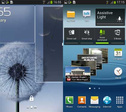Open S Planner calendar app
Viewport: 126px width, 112px height.
pyautogui.click(x=118, y=54)
